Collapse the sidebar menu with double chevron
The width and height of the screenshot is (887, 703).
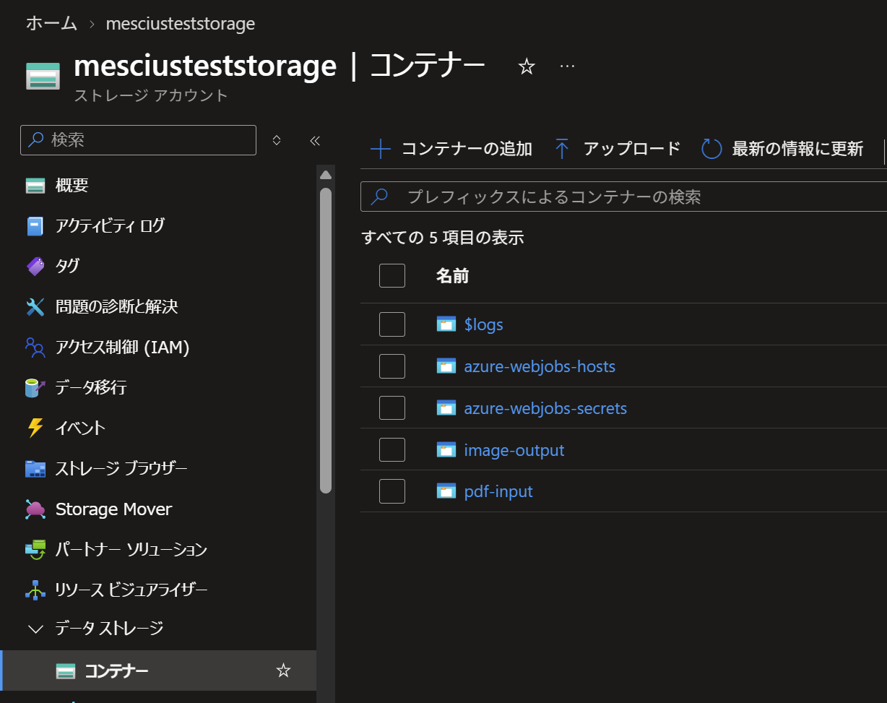(315, 140)
